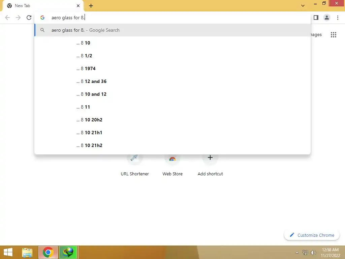The image size is (345, 259).
Task: Choose suggestion "... 8 1/2"
Action: coord(172,56)
